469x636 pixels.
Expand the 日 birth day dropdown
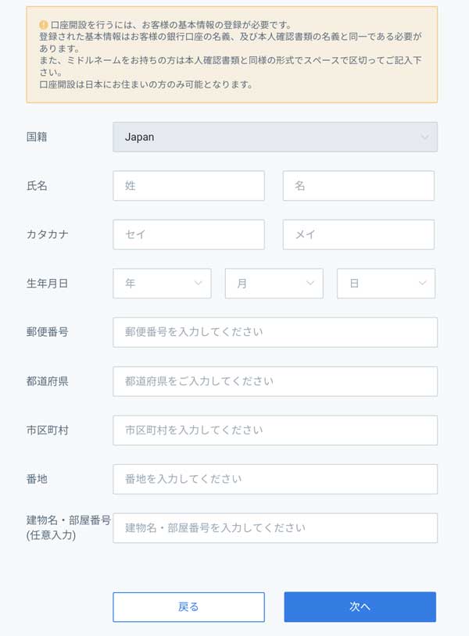(385, 284)
